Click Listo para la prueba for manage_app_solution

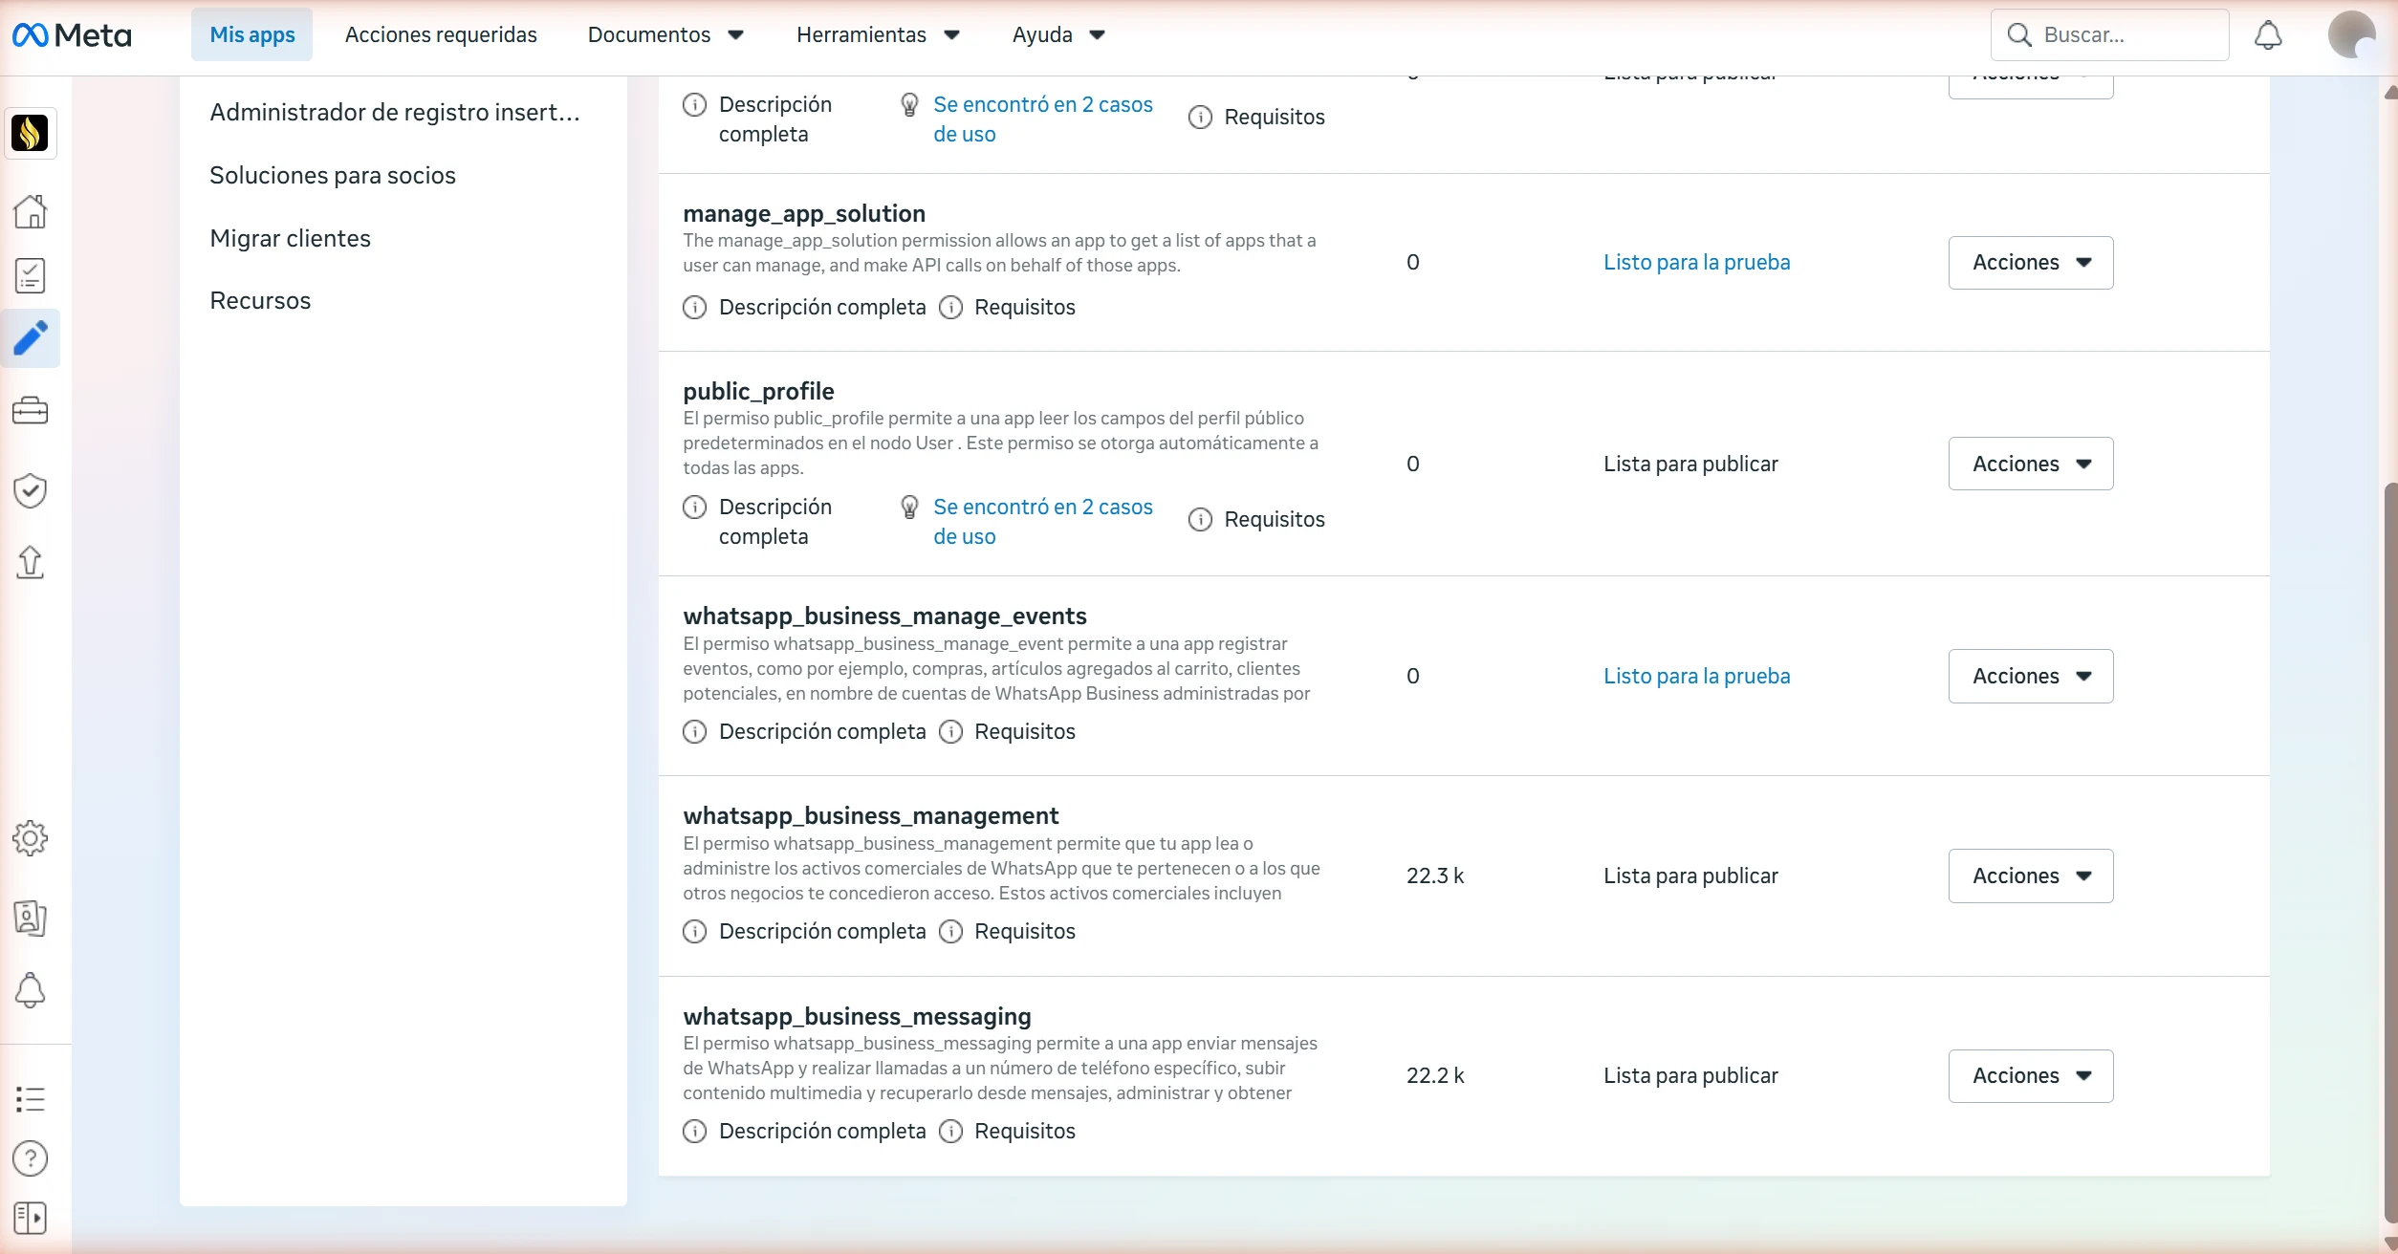click(1696, 263)
